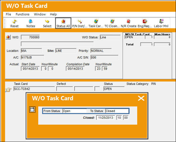Click the small third Defect field

tap(97, 89)
